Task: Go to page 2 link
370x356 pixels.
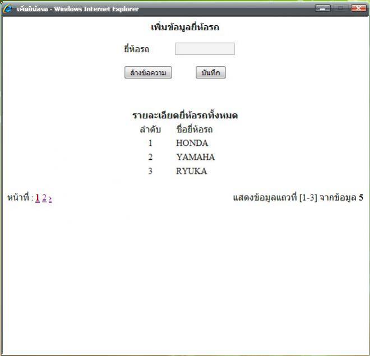Action: point(44,197)
